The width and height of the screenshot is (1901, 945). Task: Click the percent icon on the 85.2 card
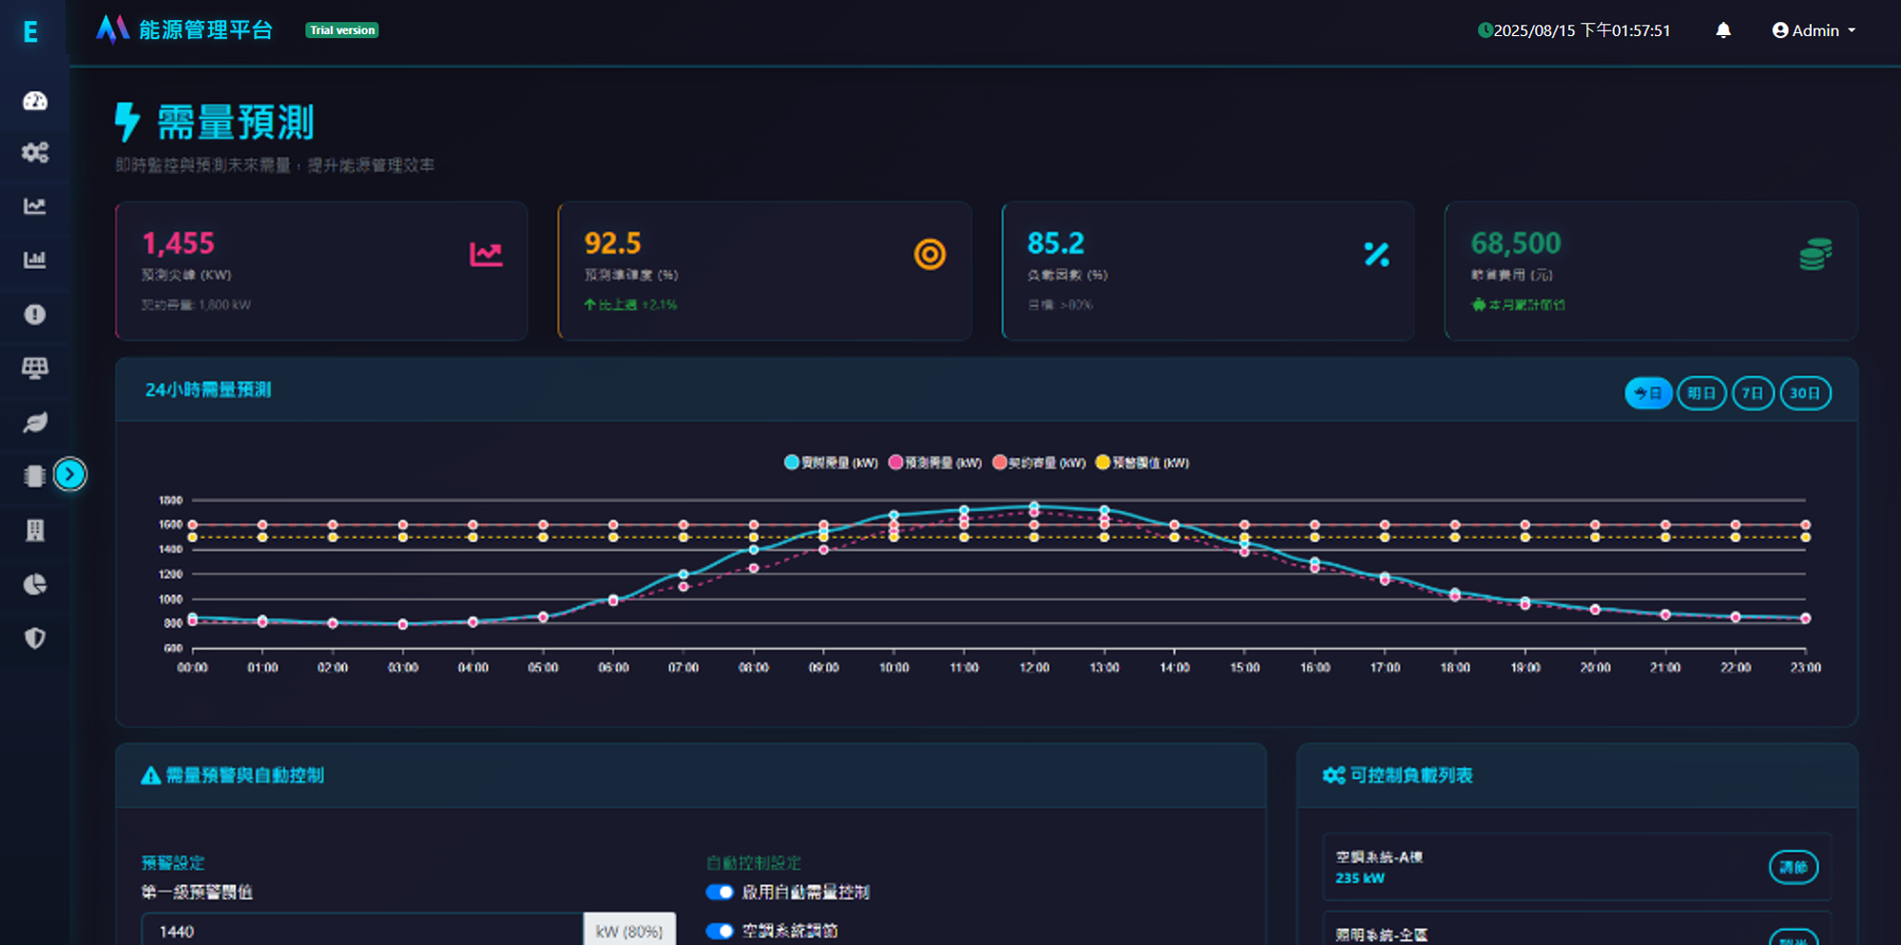pyautogui.click(x=1376, y=255)
